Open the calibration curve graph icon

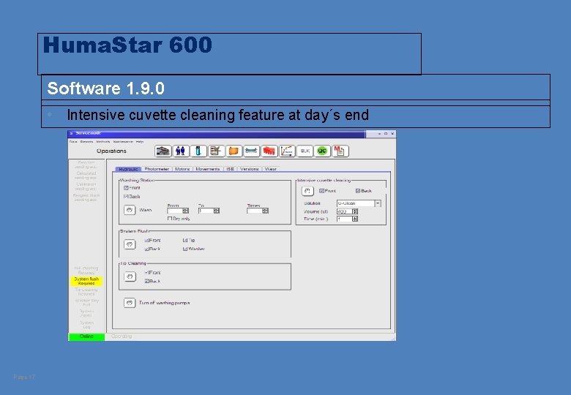tap(287, 151)
